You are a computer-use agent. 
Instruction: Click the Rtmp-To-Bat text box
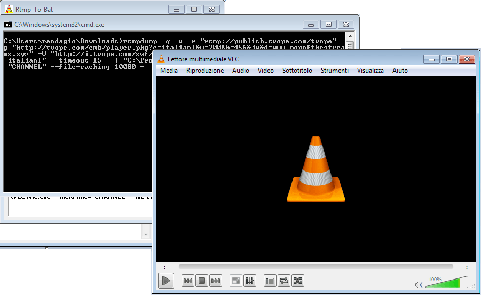tap(80, 206)
